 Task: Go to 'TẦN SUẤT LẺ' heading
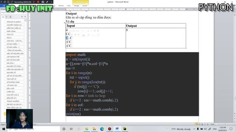point(14,79)
